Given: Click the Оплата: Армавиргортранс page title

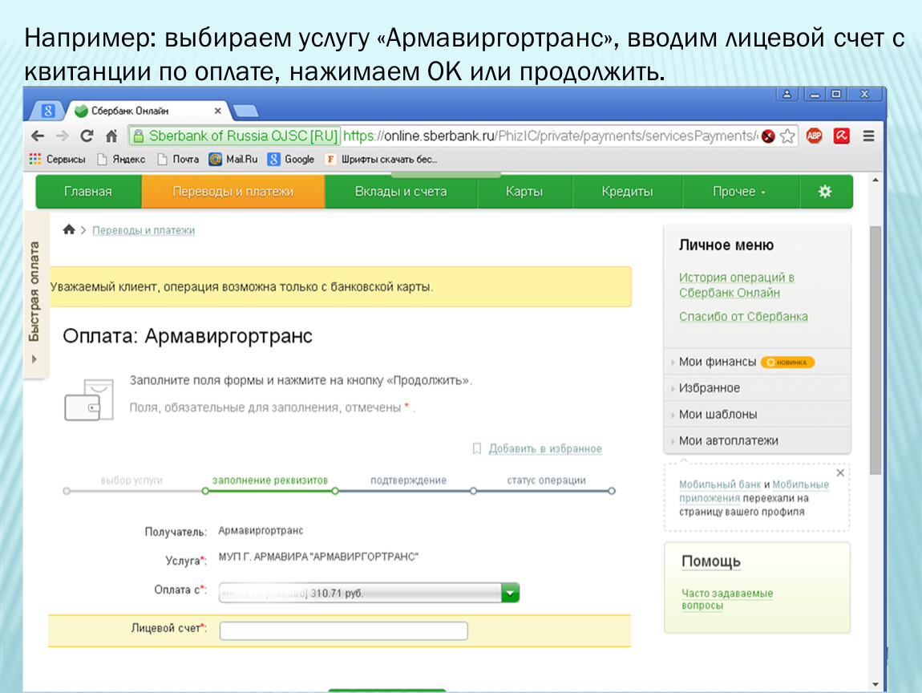Looking at the screenshot, I should 188,336.
